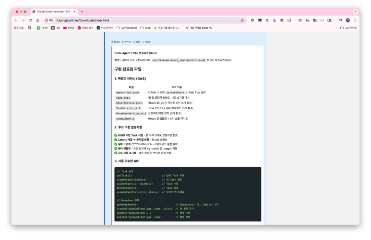
Task: Reload the page with the refresh icon
Action: click(30, 20)
